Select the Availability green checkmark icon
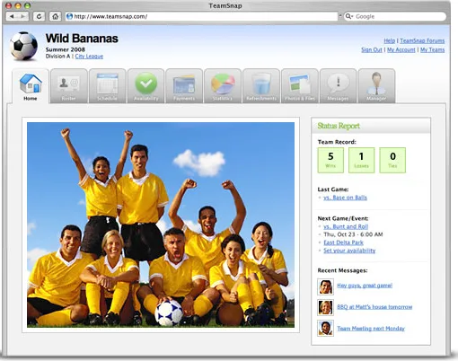This screenshot has height=361, width=458. tap(145, 84)
